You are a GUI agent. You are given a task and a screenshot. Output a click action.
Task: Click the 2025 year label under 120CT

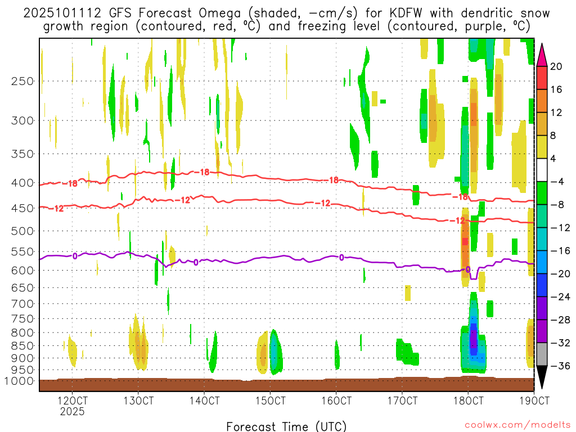point(73,411)
